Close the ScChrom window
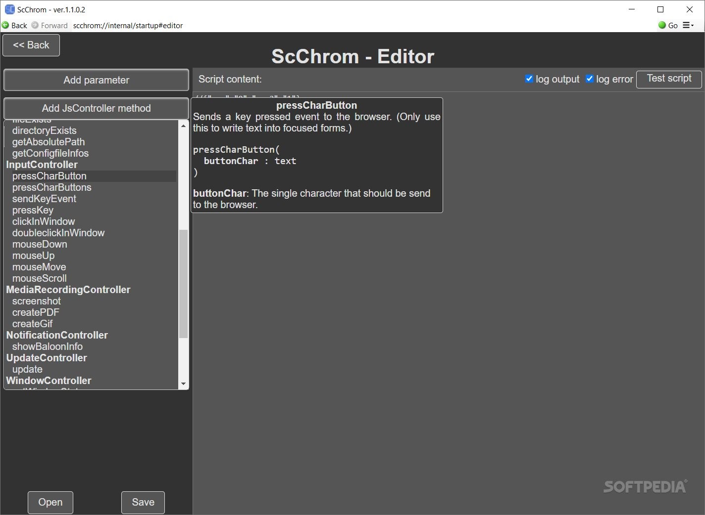 [x=689, y=9]
